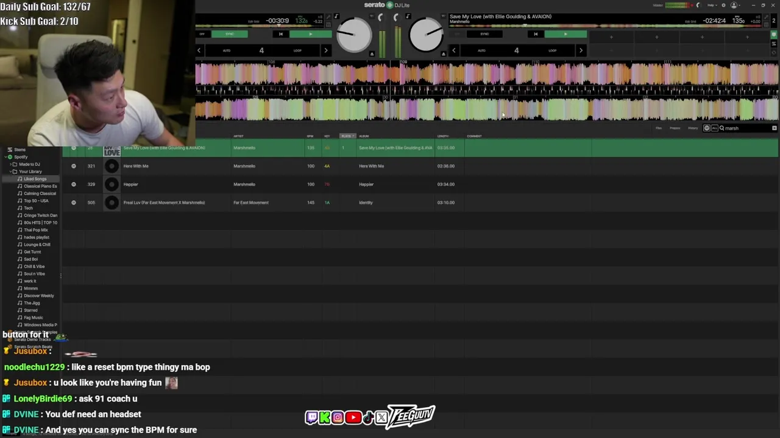Image resolution: width=780 pixels, height=438 pixels.
Task: Toggle key lock note icon on right deck
Action: tap(408, 16)
